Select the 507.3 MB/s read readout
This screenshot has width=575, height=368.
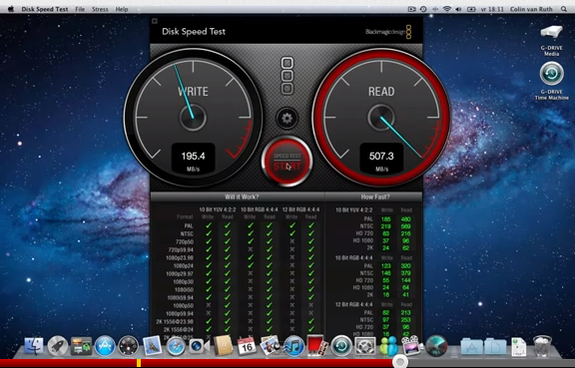click(381, 160)
